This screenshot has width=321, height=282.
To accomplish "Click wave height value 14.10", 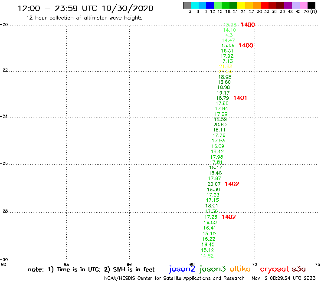I will (x=229, y=30).
